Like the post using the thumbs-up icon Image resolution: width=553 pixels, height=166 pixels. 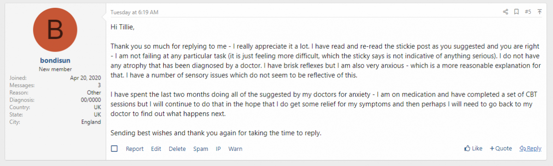[x=473, y=149]
